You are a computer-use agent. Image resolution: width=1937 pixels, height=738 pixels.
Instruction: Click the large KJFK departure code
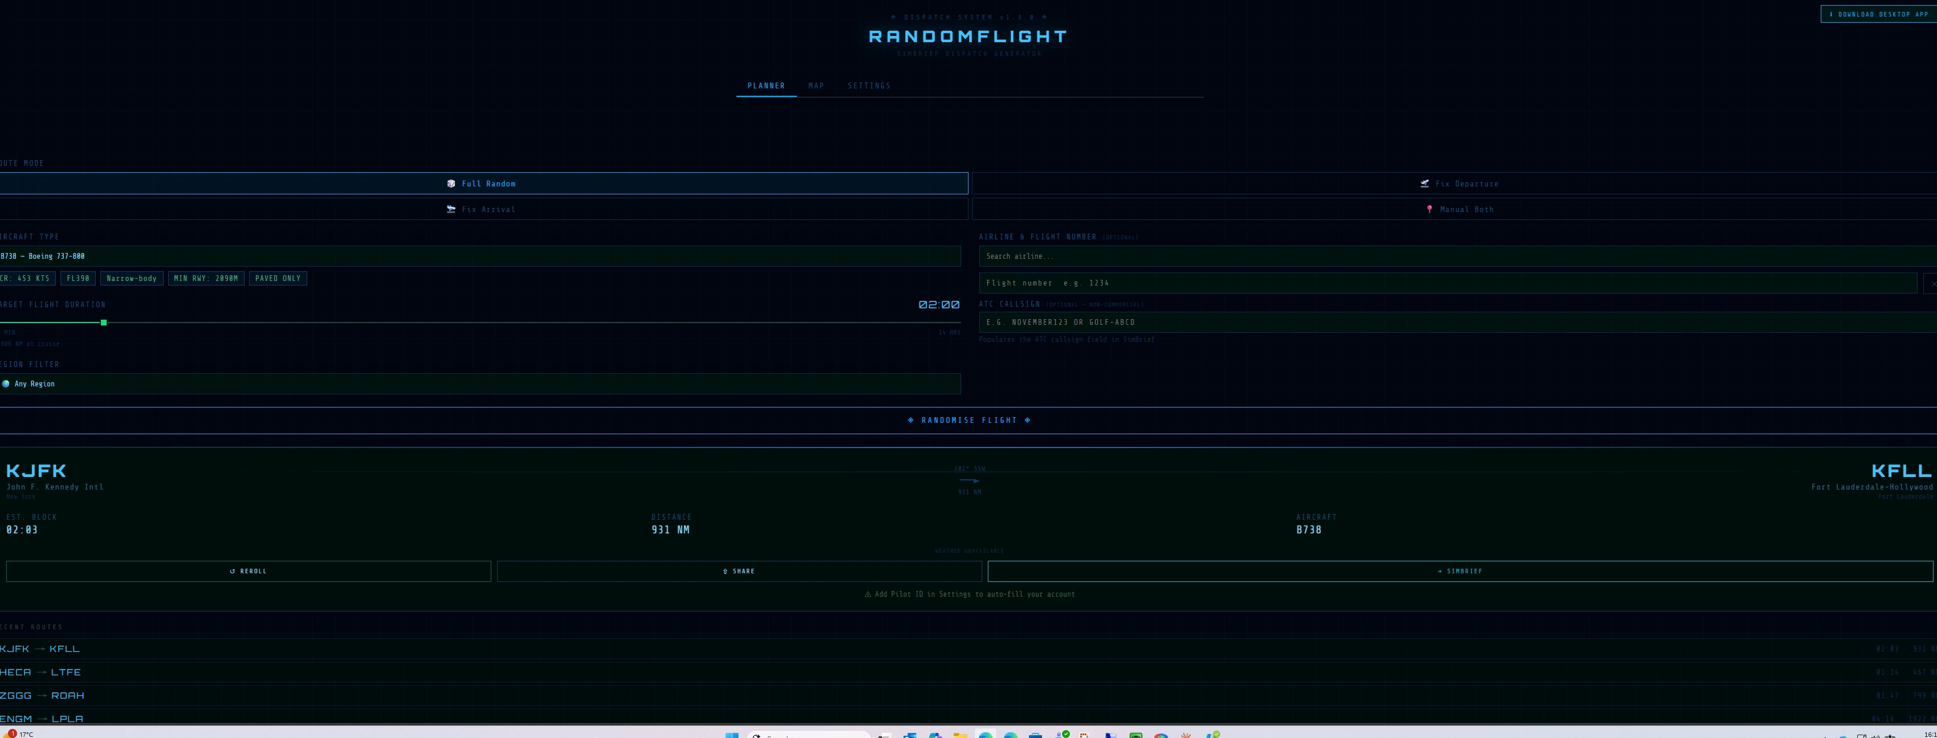pos(36,471)
